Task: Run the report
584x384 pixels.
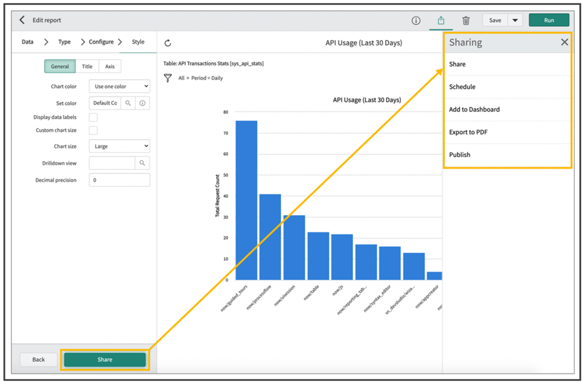Action: point(549,20)
